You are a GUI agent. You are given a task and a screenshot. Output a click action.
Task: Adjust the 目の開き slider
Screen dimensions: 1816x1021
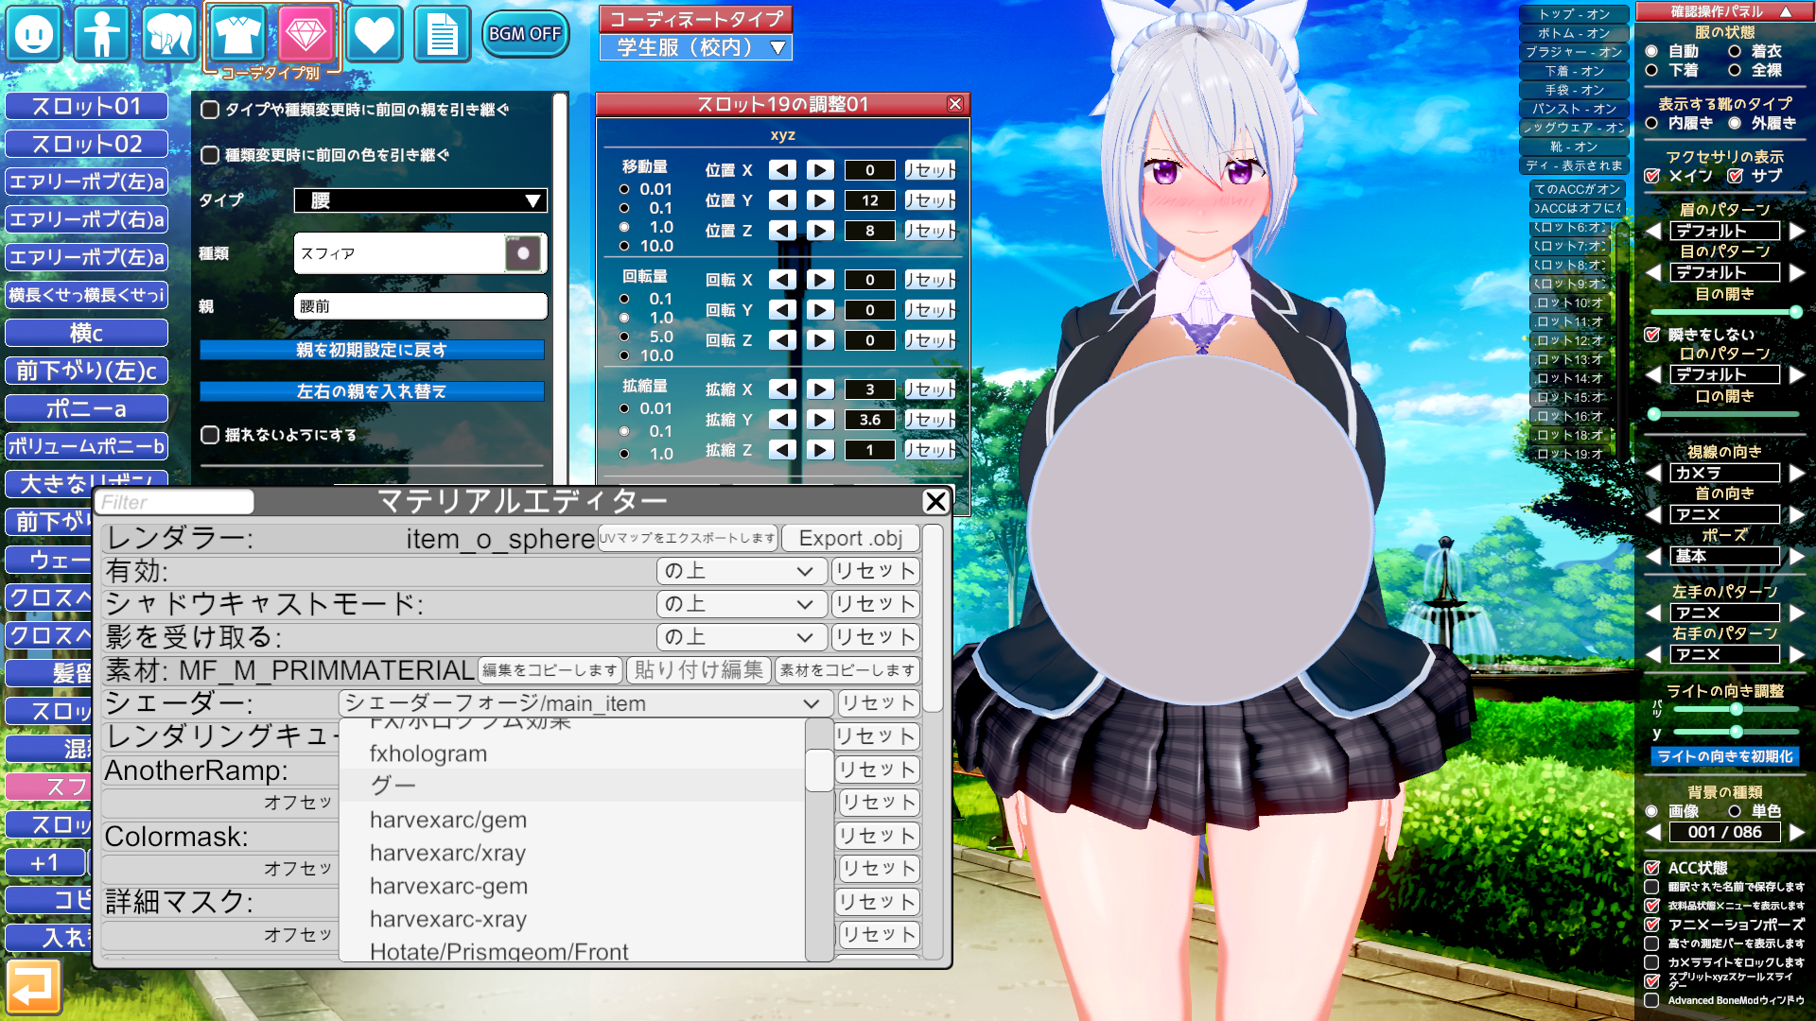pyautogui.click(x=1794, y=312)
